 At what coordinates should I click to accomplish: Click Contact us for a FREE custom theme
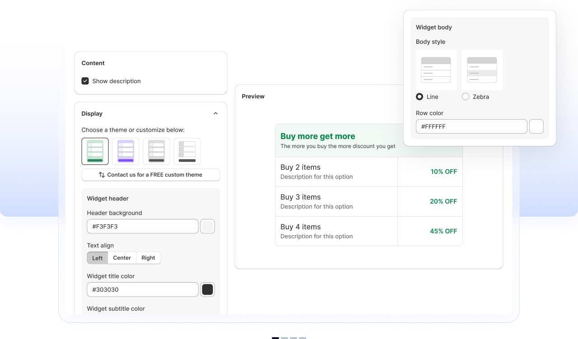[x=151, y=175]
